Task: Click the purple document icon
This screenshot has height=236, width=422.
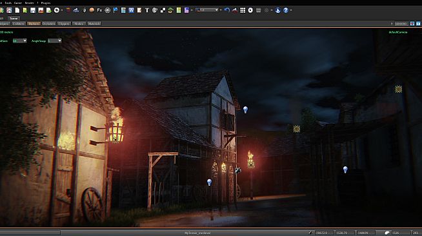Action: tap(186, 10)
